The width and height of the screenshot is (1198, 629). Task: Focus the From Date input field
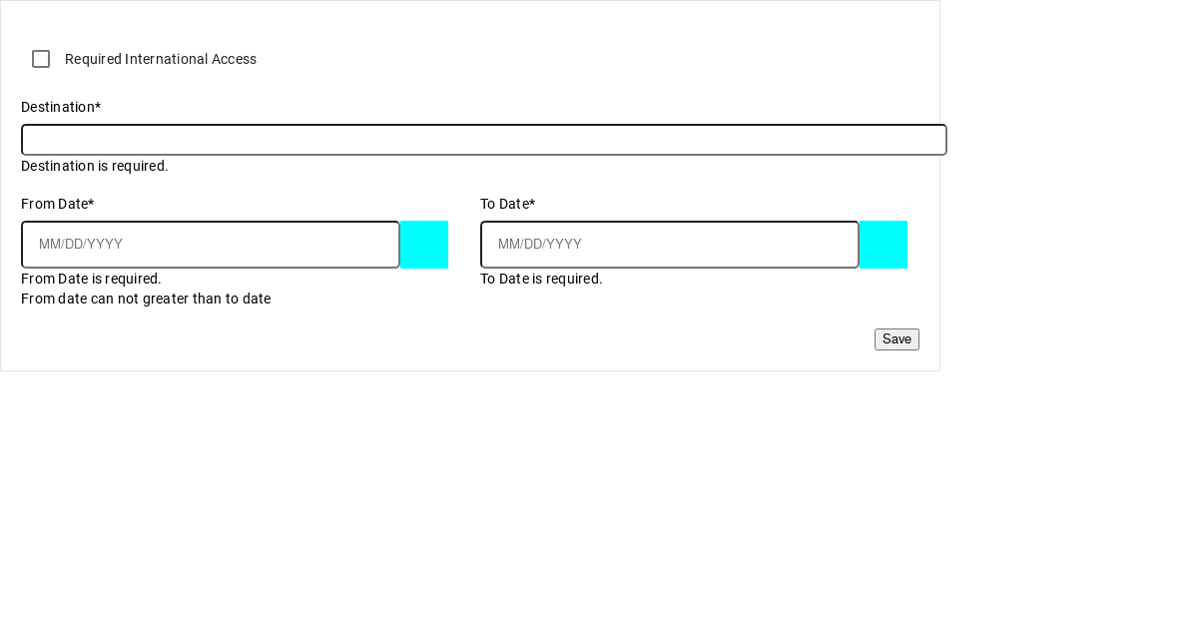210,245
